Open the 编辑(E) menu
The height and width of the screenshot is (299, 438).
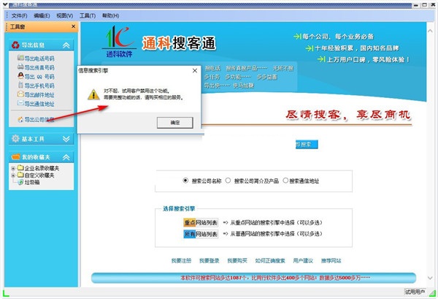coord(42,15)
